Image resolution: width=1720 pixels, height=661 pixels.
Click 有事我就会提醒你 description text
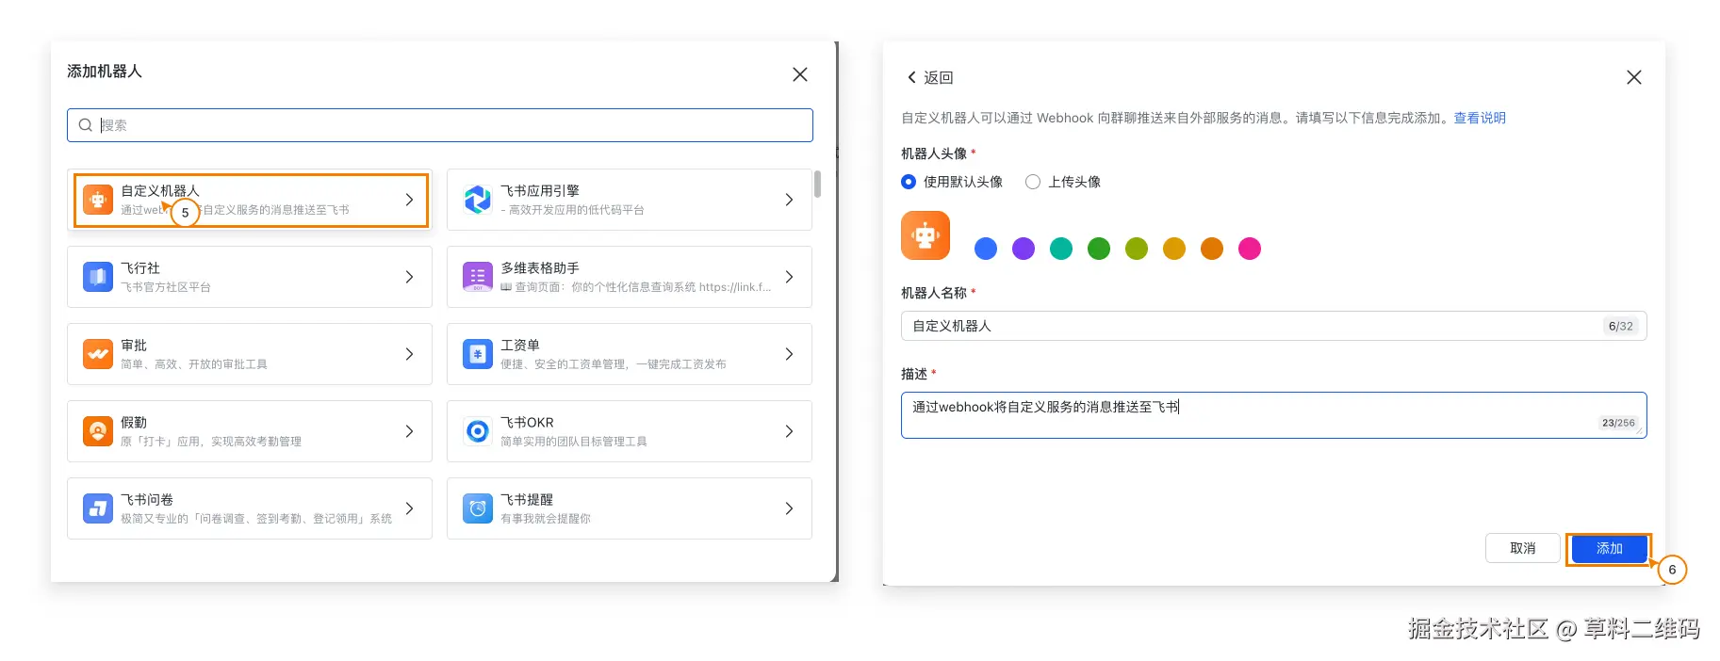pyautogui.click(x=546, y=519)
